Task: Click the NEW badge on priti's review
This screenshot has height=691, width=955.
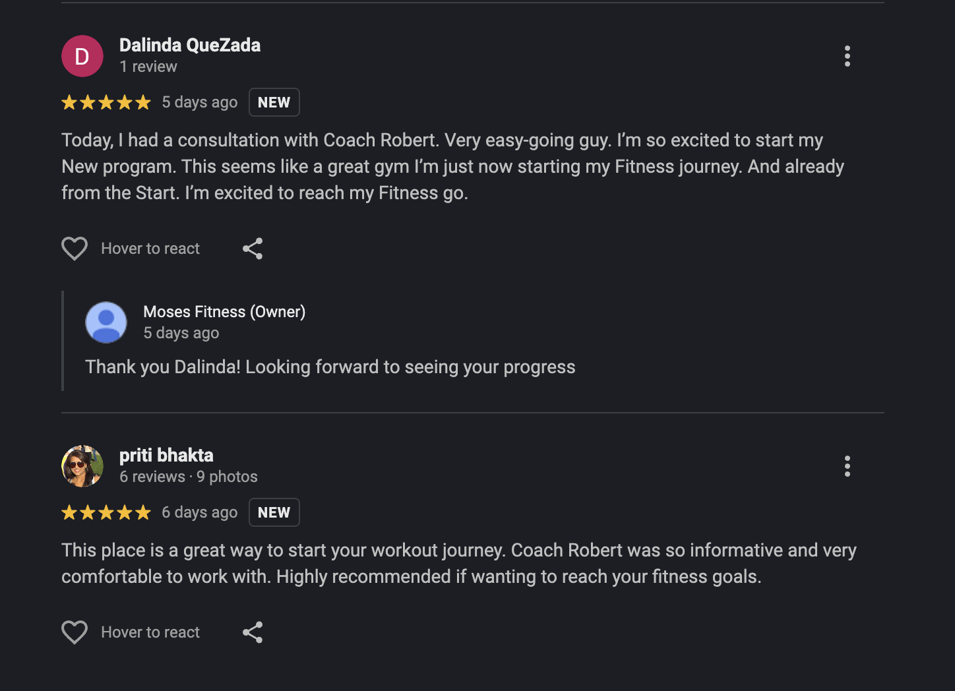Action: click(x=274, y=512)
